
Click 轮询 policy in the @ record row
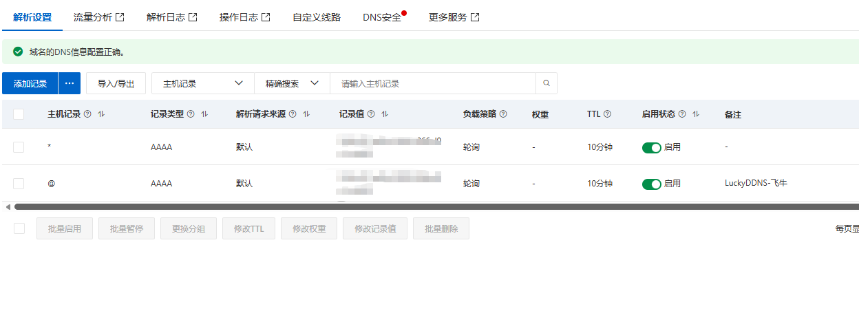(x=471, y=184)
